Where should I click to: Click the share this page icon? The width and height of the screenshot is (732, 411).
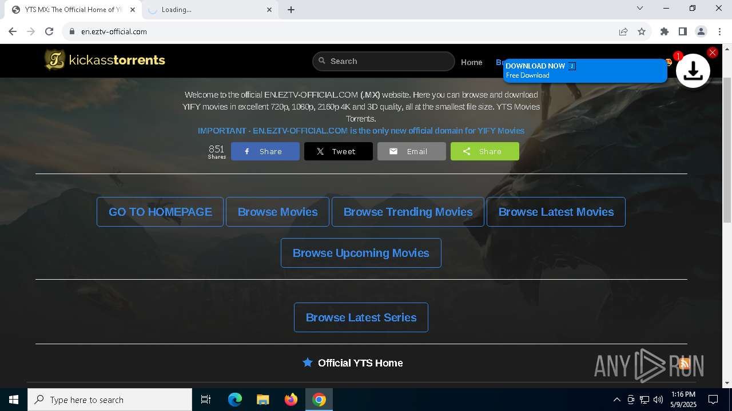click(623, 31)
